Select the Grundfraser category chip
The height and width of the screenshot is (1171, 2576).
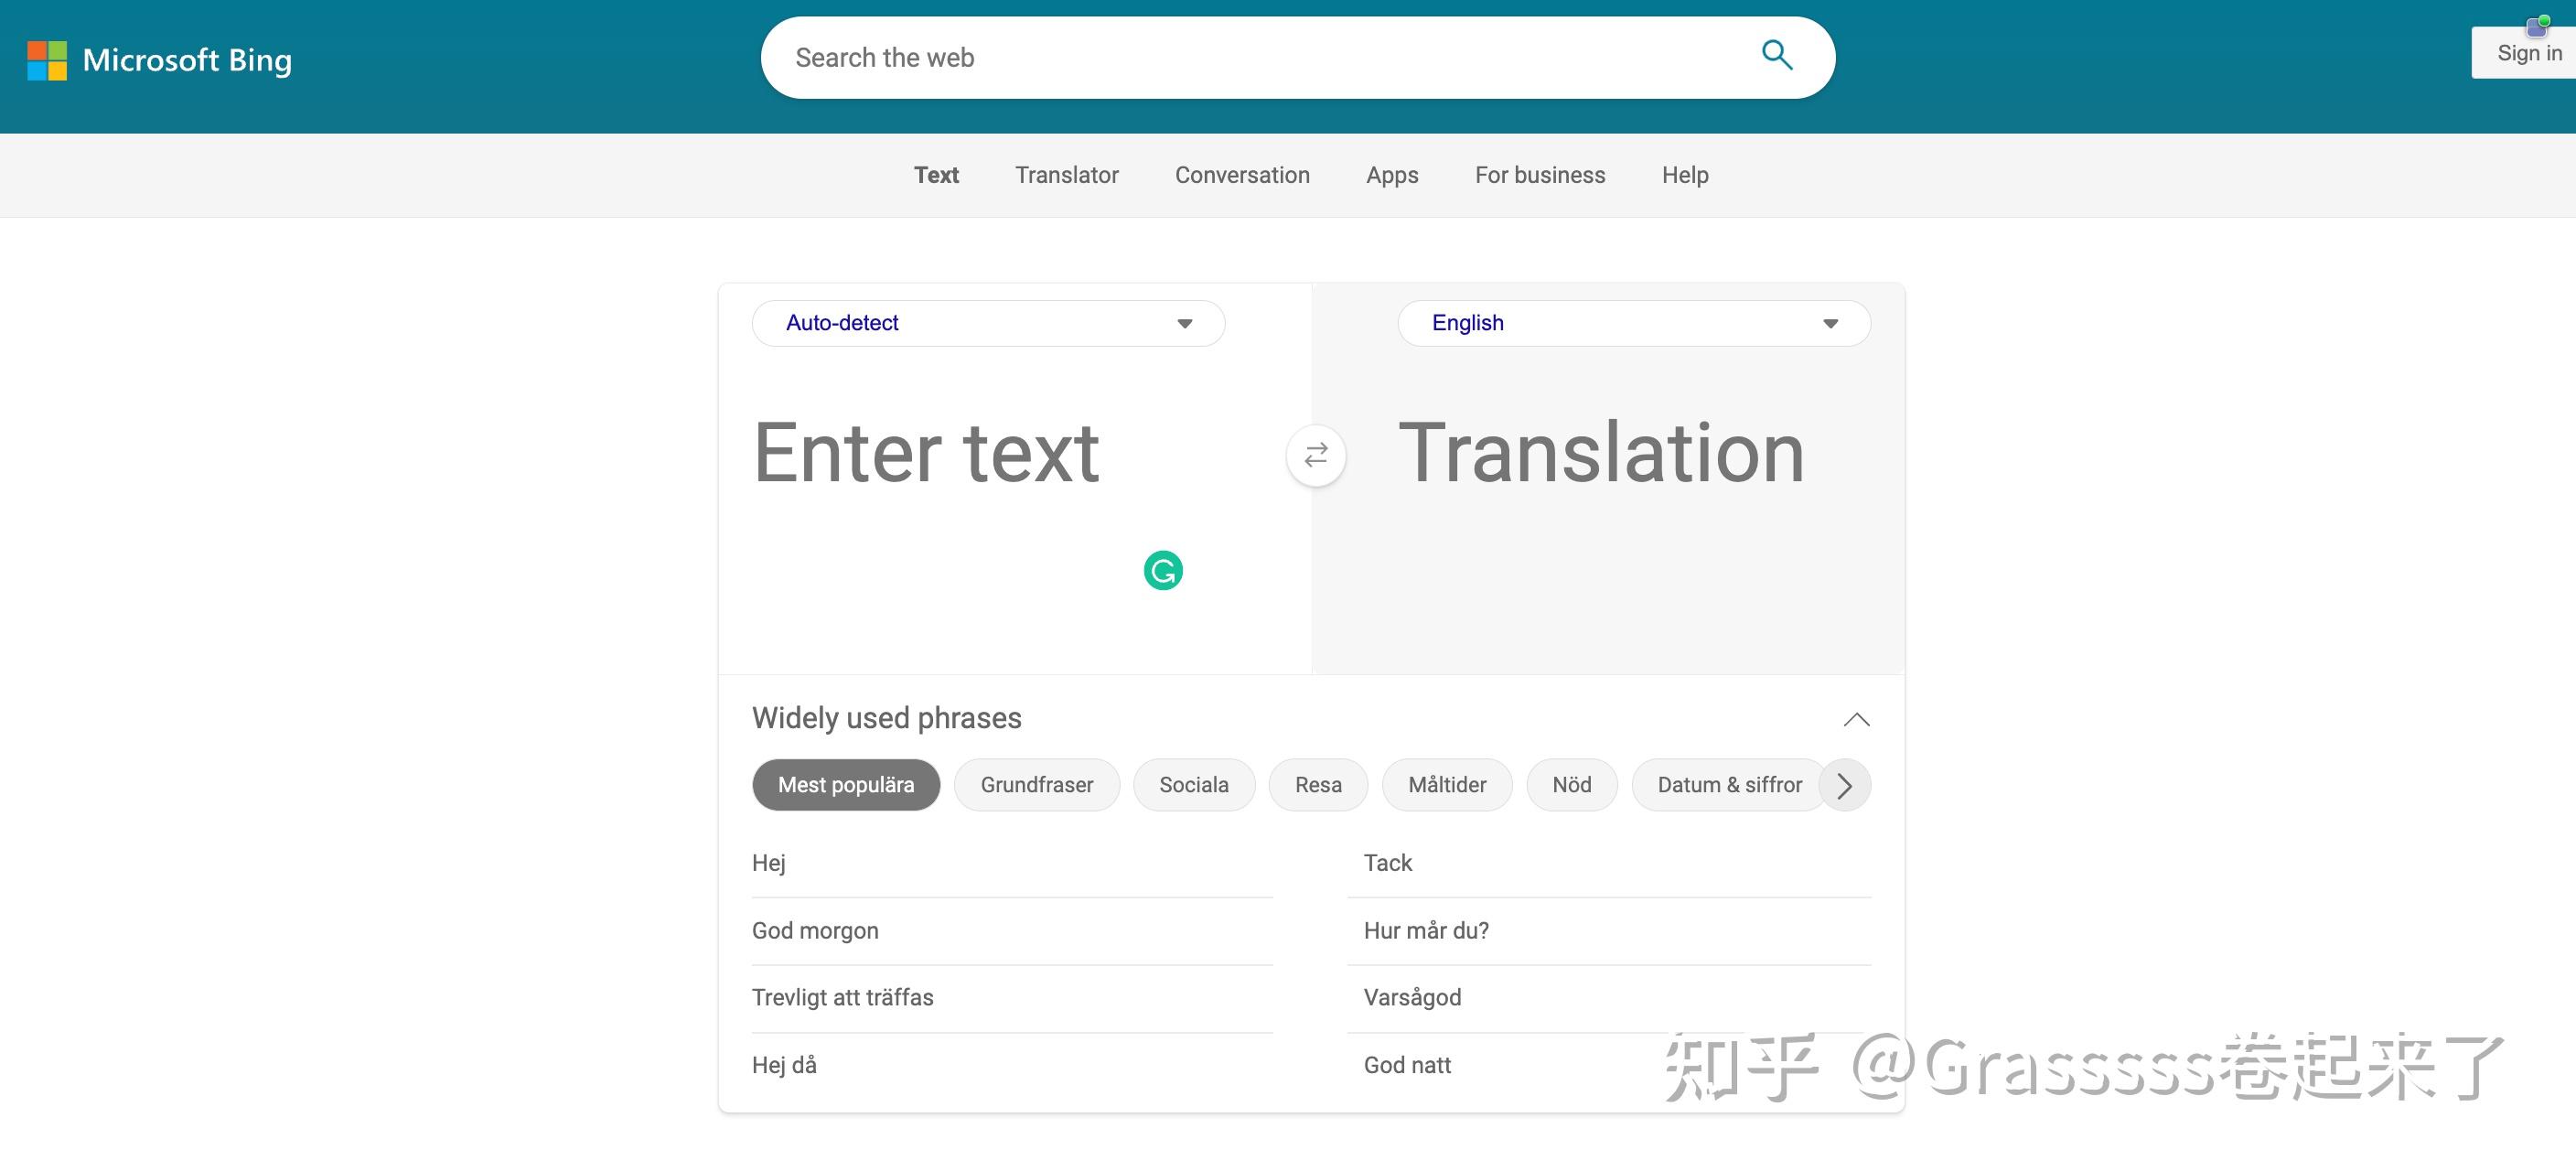(1036, 785)
